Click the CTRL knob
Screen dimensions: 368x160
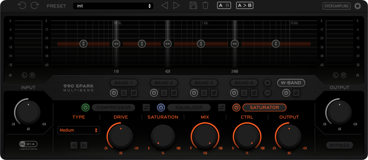click(247, 137)
